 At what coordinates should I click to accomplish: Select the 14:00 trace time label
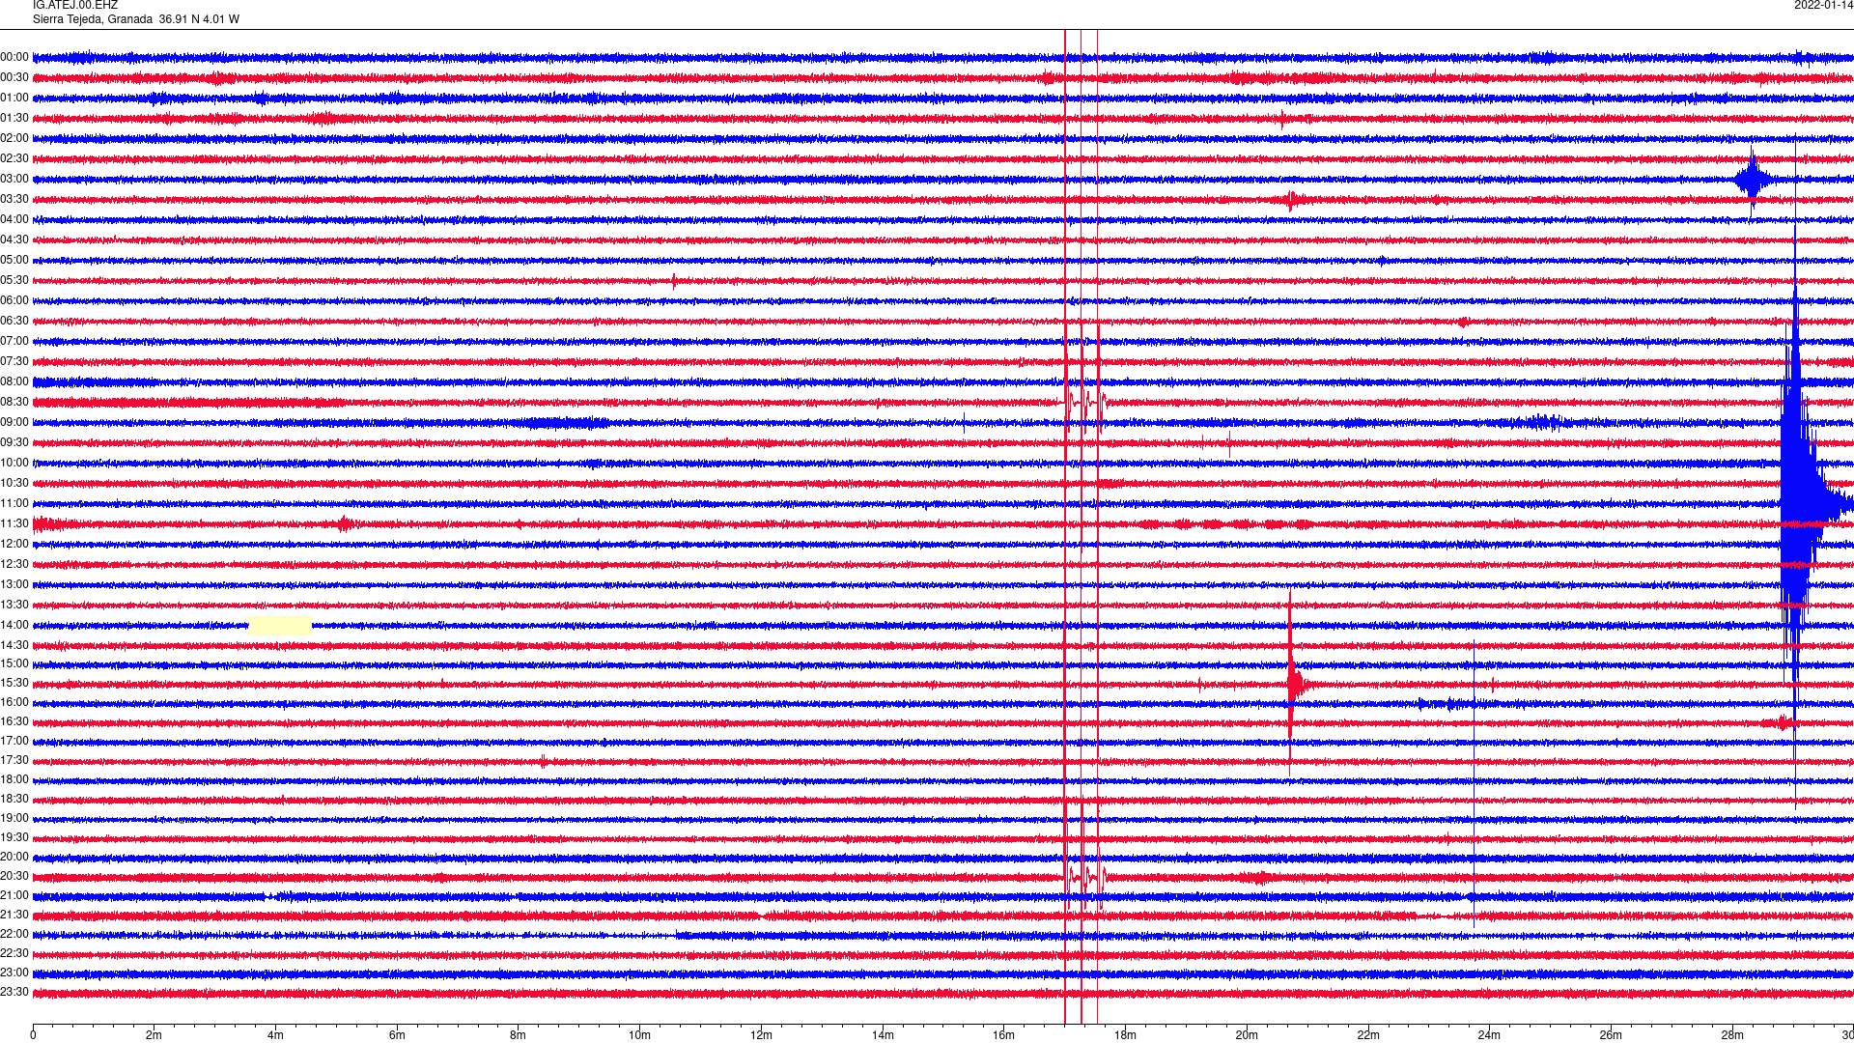coord(14,625)
